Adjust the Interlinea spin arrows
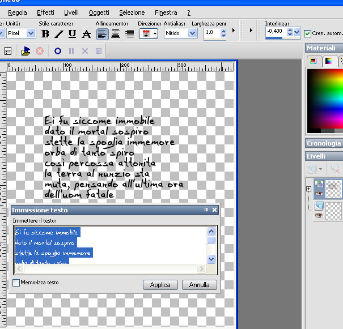Image resolution: width=343 pixels, height=329 pixels. pyautogui.click(x=290, y=32)
